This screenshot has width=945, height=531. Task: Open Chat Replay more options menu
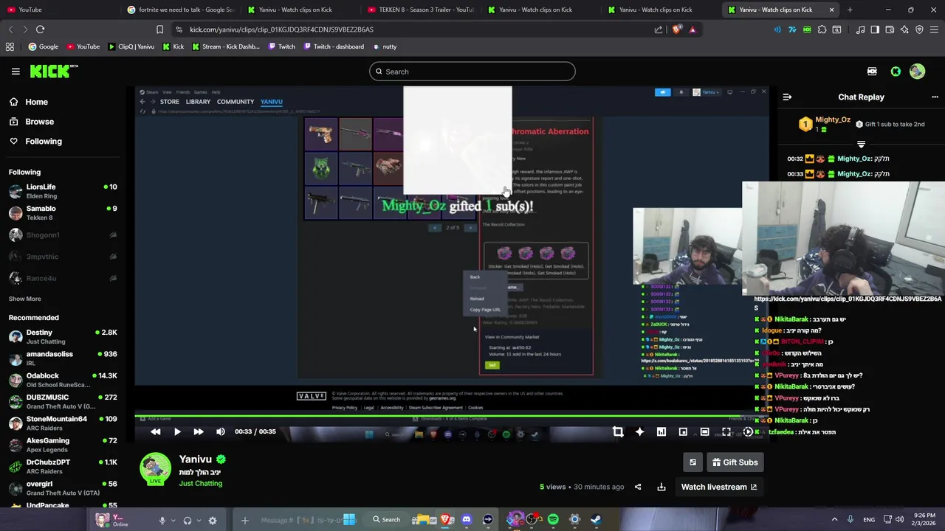(935, 97)
